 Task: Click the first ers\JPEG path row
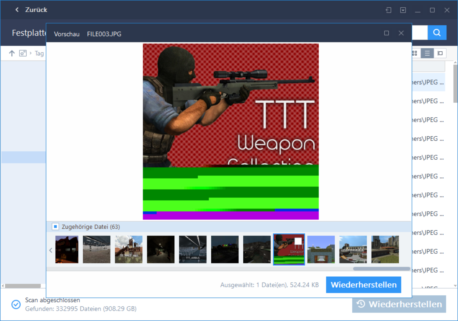point(428,82)
